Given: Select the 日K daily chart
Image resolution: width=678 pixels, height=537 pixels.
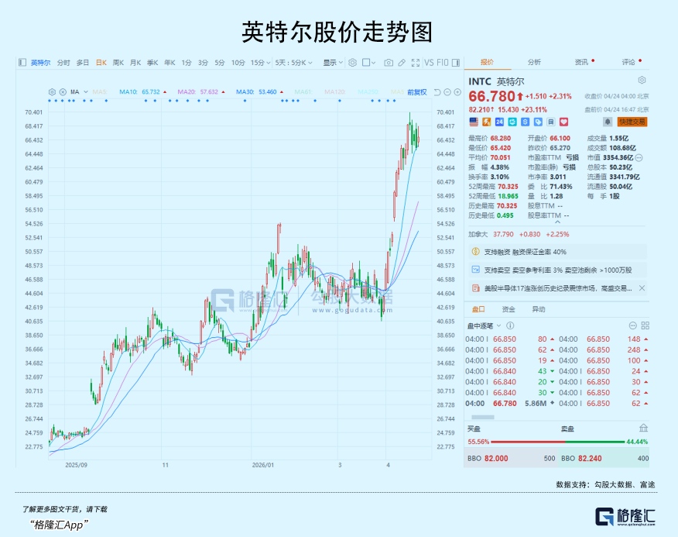Looking at the screenshot, I should [x=101, y=63].
